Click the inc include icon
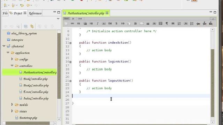The width and height of the screenshot is (223, 125). click(210, 24)
